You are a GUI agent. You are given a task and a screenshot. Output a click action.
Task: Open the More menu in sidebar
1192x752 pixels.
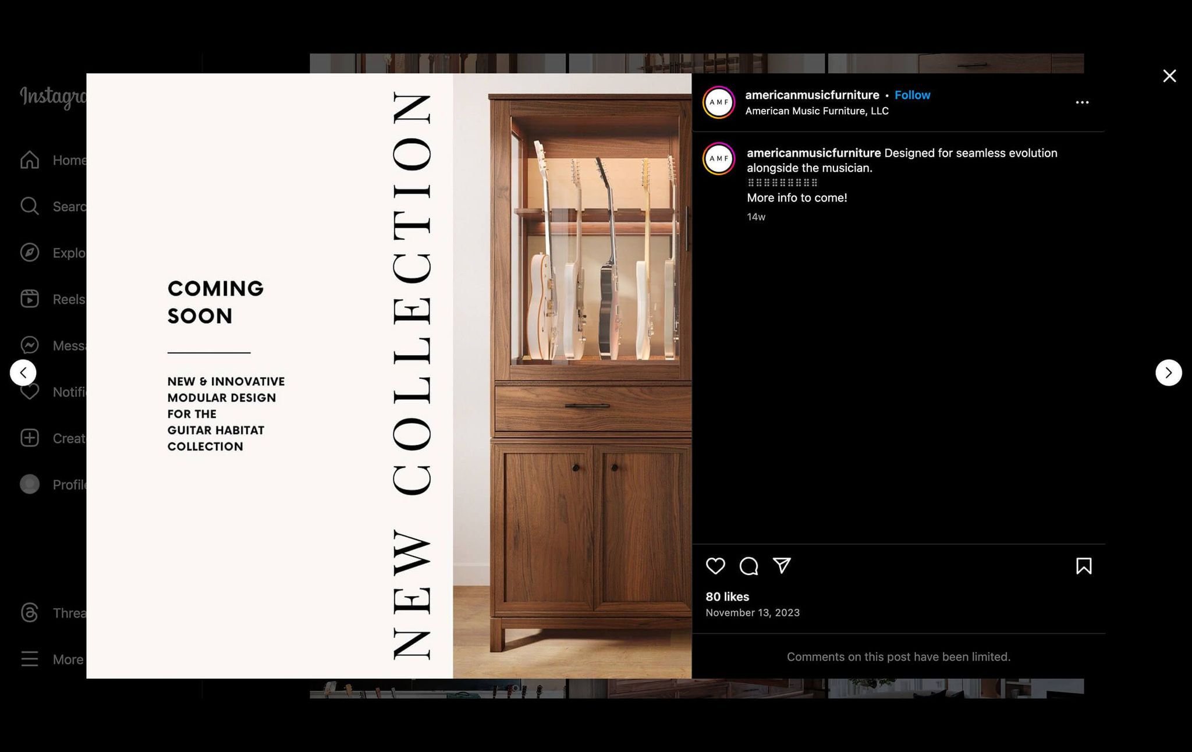(x=30, y=659)
